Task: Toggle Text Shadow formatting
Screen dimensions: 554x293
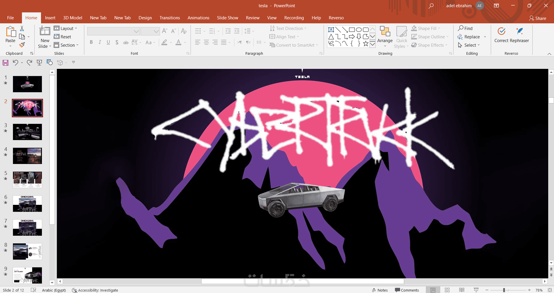Action: 117,42
